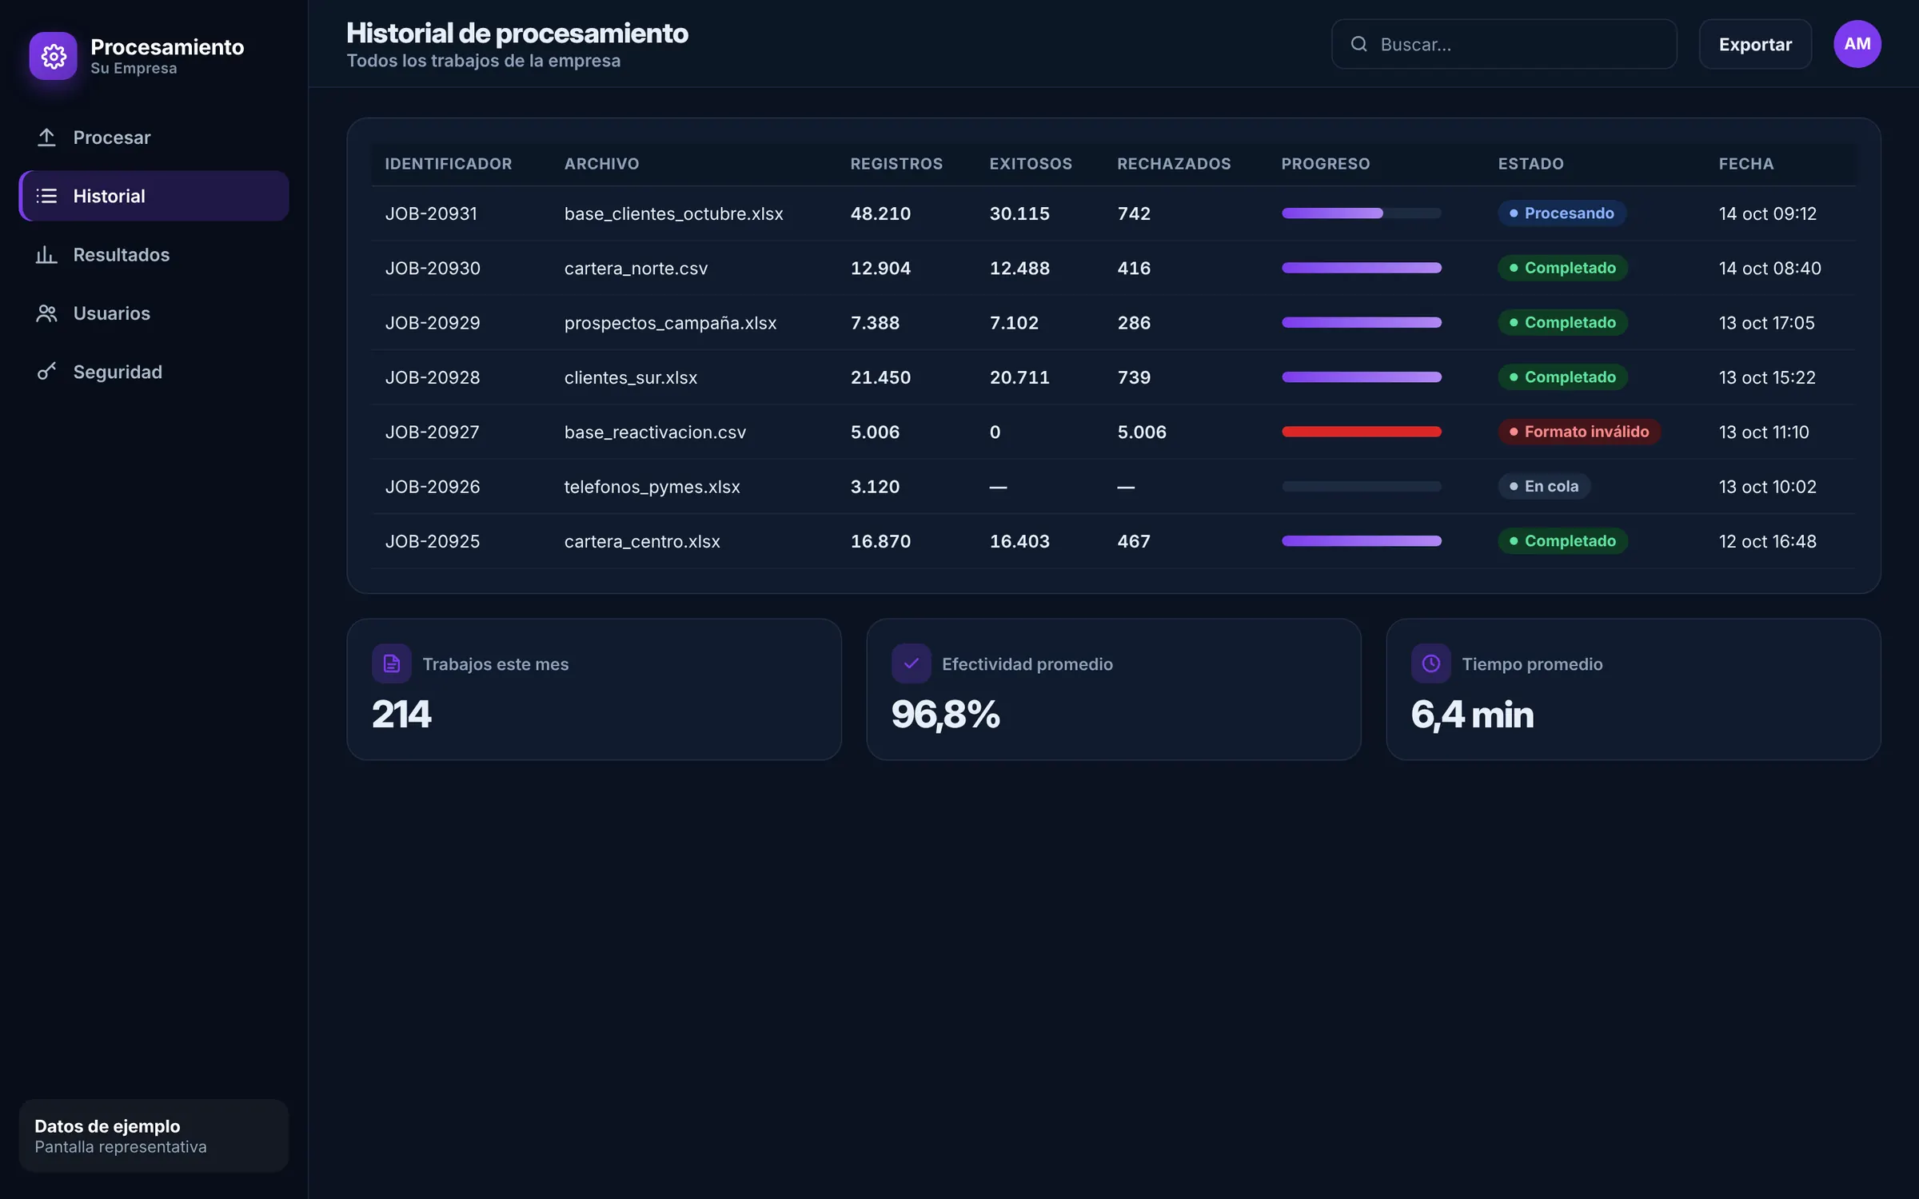
Task: Click the document icon in Trabajos este mes
Action: (392, 663)
